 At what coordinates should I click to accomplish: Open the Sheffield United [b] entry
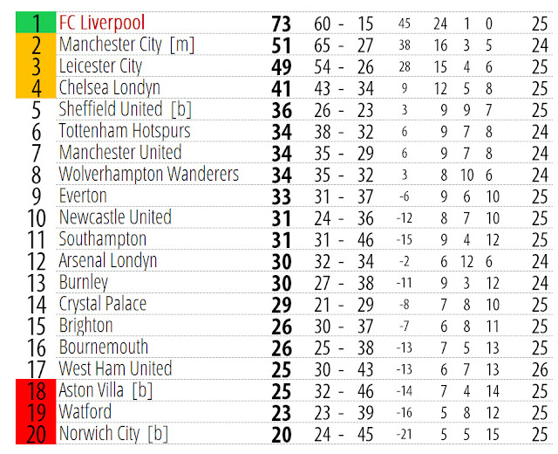126,110
